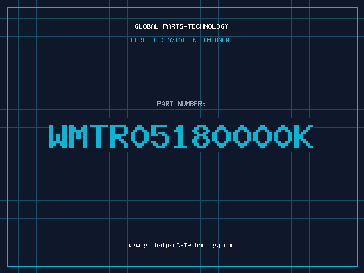Screen dimensions: 364x273
Task: Open the www.globalpartstechnology.com link
Action: pos(182,245)
